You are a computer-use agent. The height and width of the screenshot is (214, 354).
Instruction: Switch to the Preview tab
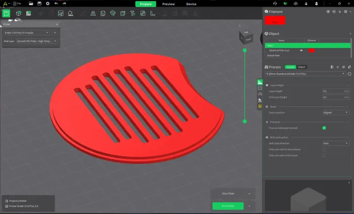168,4
